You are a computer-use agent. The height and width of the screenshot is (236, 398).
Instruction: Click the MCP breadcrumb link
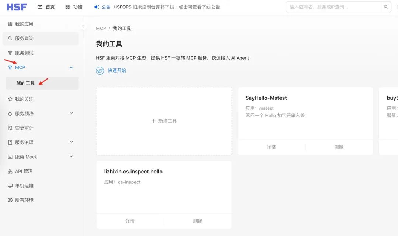101,28
